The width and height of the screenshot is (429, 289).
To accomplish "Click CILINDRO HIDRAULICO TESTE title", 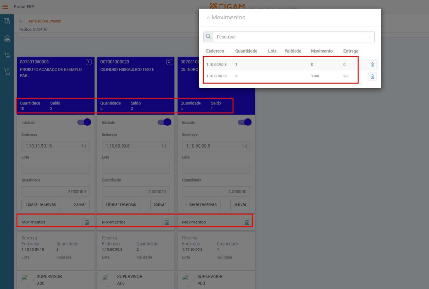I will click(127, 69).
